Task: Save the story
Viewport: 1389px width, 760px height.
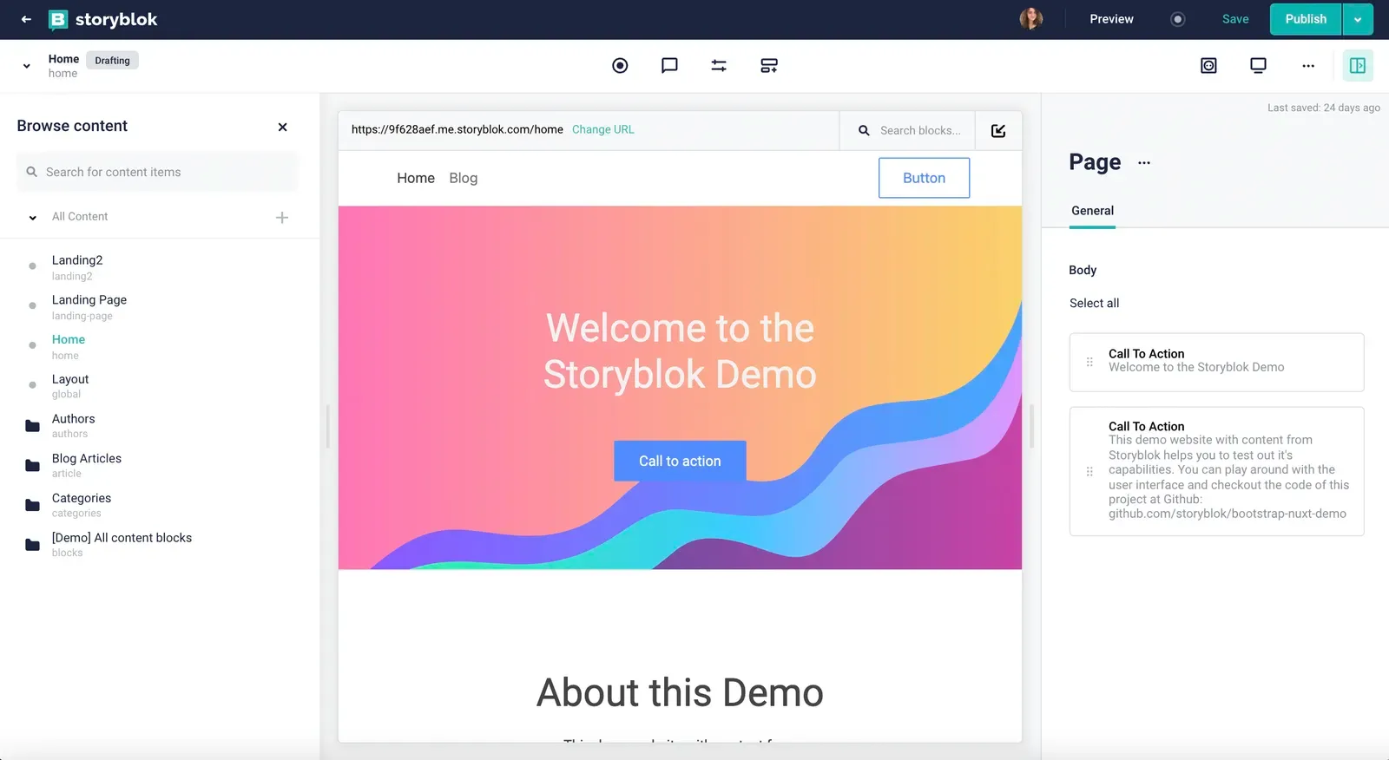Action: [x=1235, y=19]
